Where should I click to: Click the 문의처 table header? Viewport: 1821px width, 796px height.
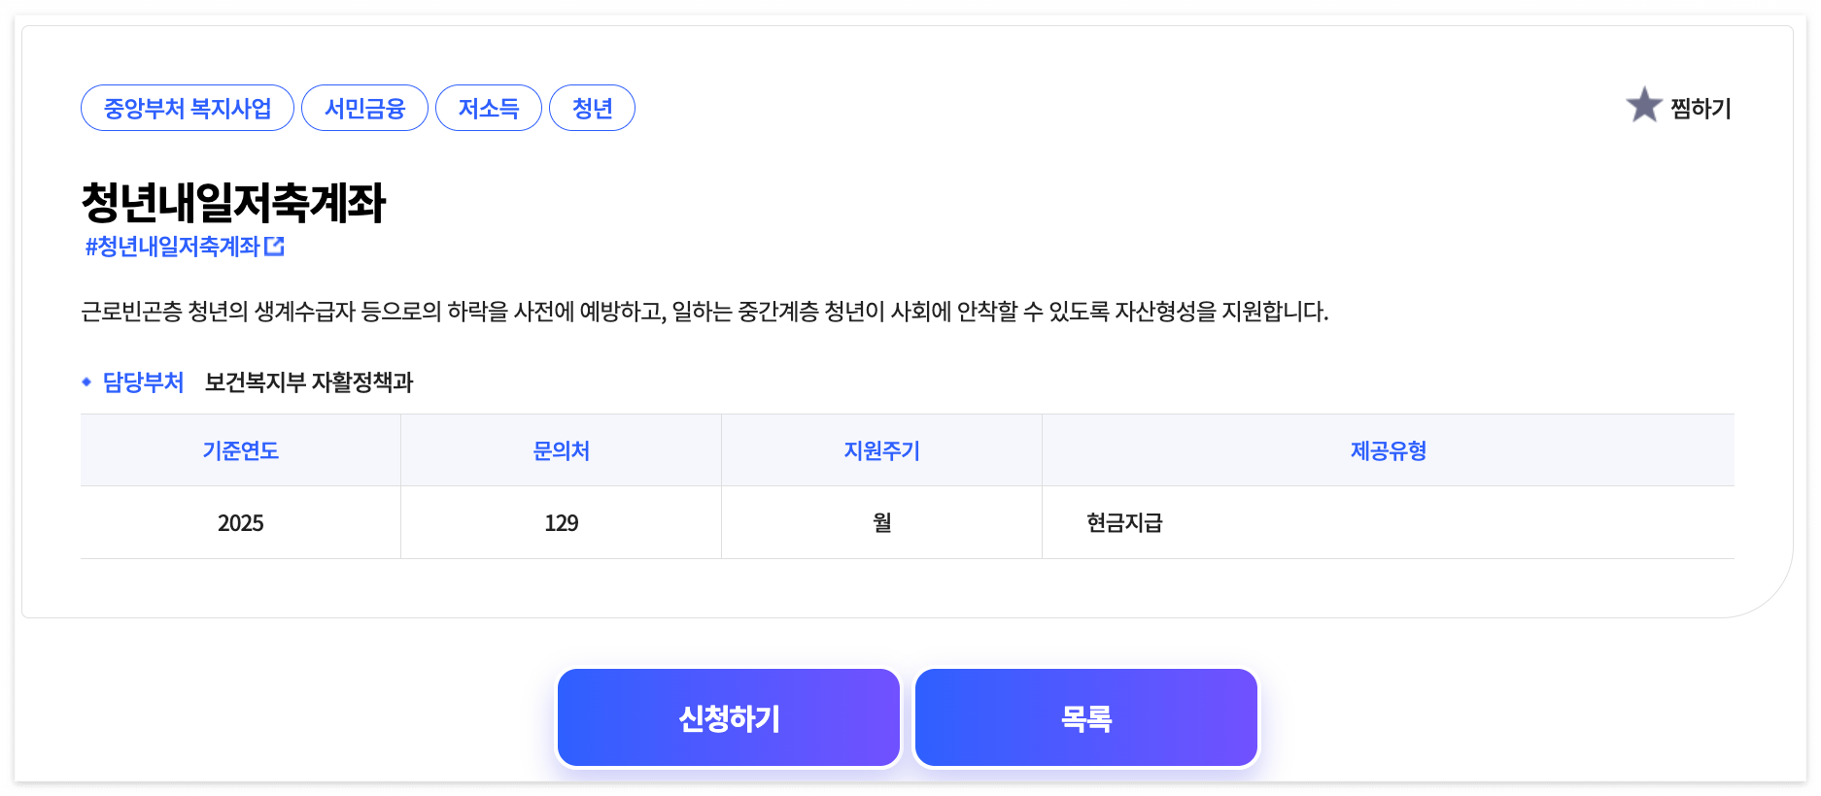(561, 449)
